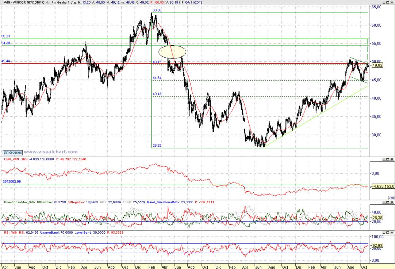Click the 'DirectionanMov_WIN' indicator title
The image size is (395, 269).
pyautogui.click(x=20, y=202)
